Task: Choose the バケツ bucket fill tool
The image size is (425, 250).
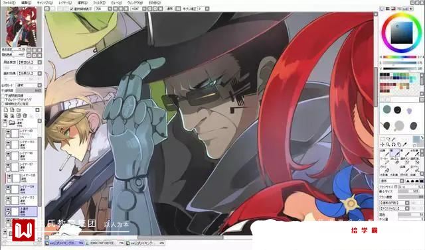Action: [384, 170]
